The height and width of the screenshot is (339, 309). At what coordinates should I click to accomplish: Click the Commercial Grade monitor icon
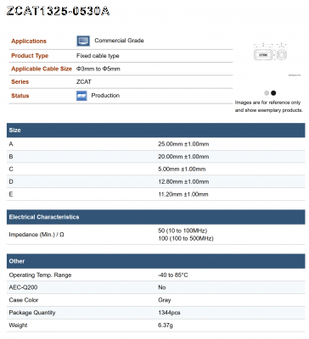[83, 41]
